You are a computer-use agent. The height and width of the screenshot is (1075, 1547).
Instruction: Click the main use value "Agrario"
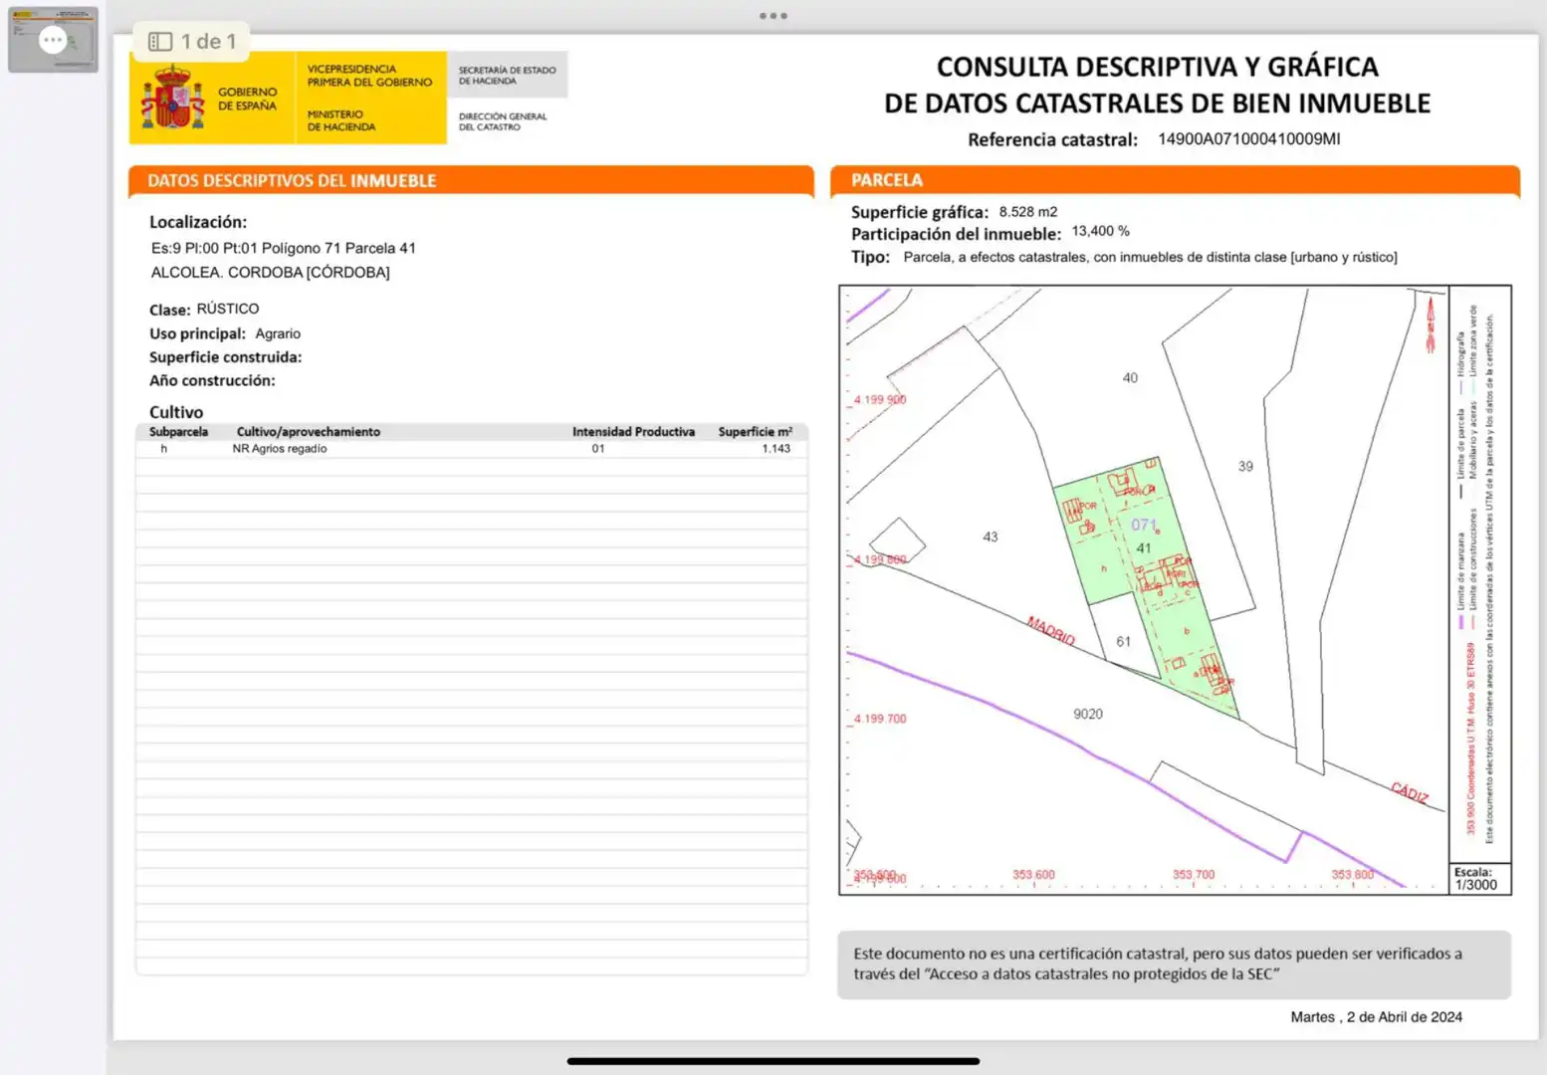click(278, 333)
